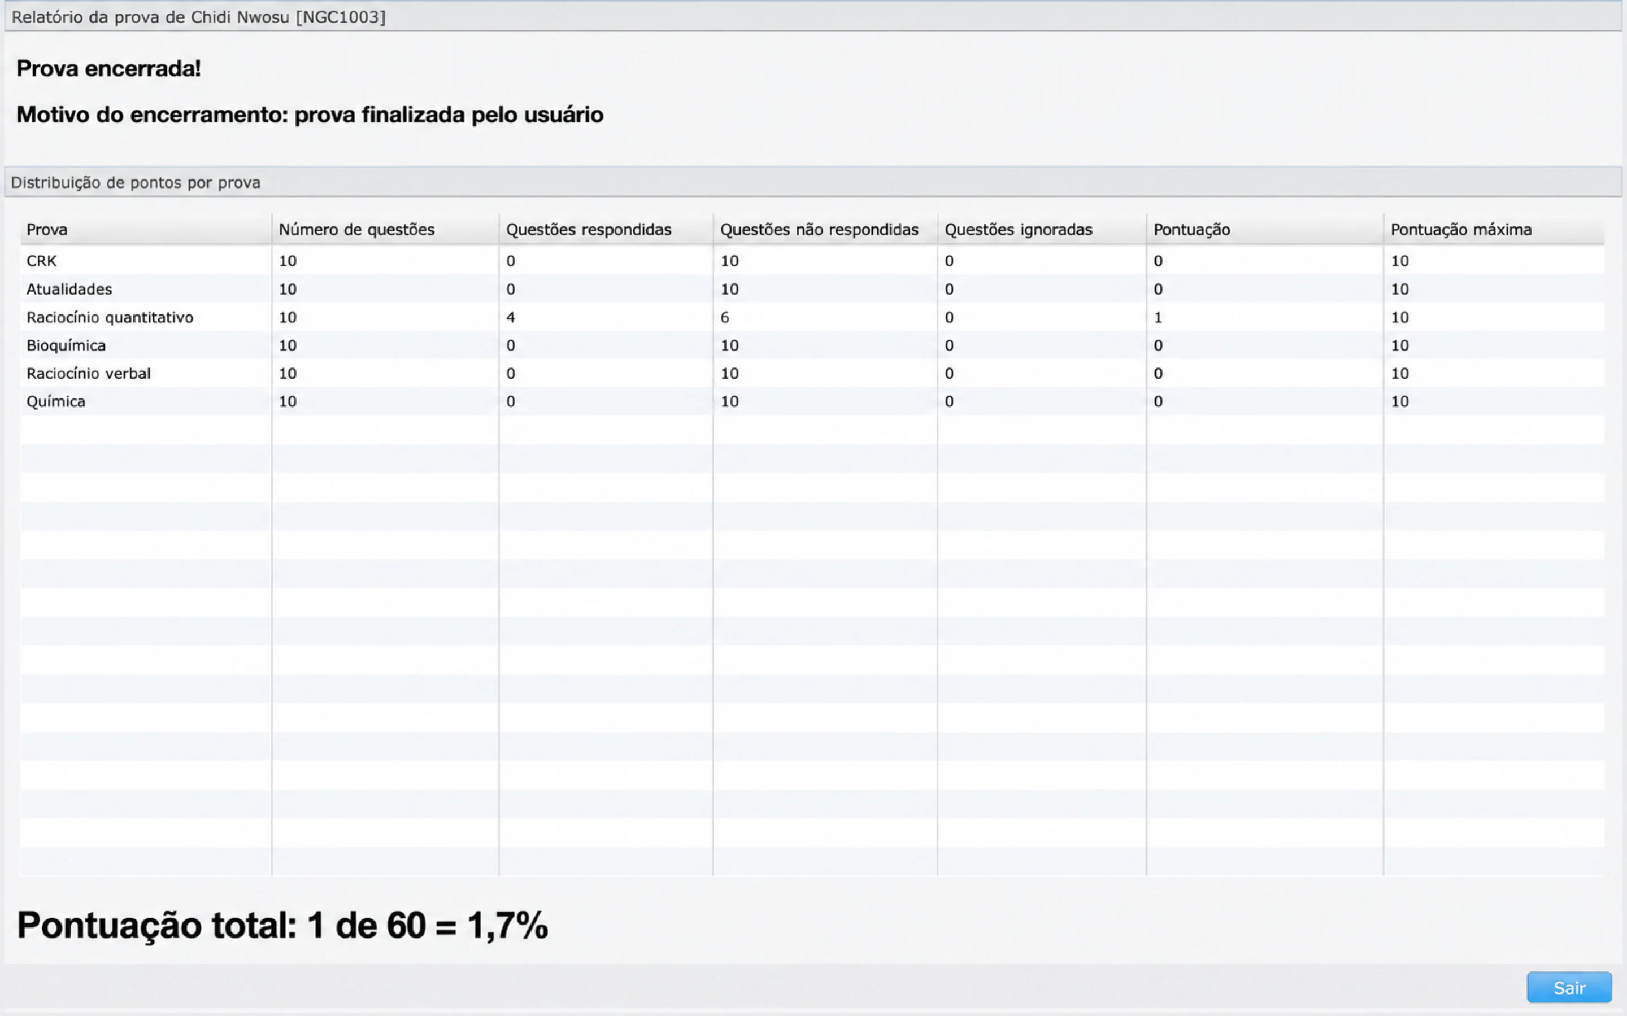Click Questões ignoradas value in Atualidades row

[949, 289]
